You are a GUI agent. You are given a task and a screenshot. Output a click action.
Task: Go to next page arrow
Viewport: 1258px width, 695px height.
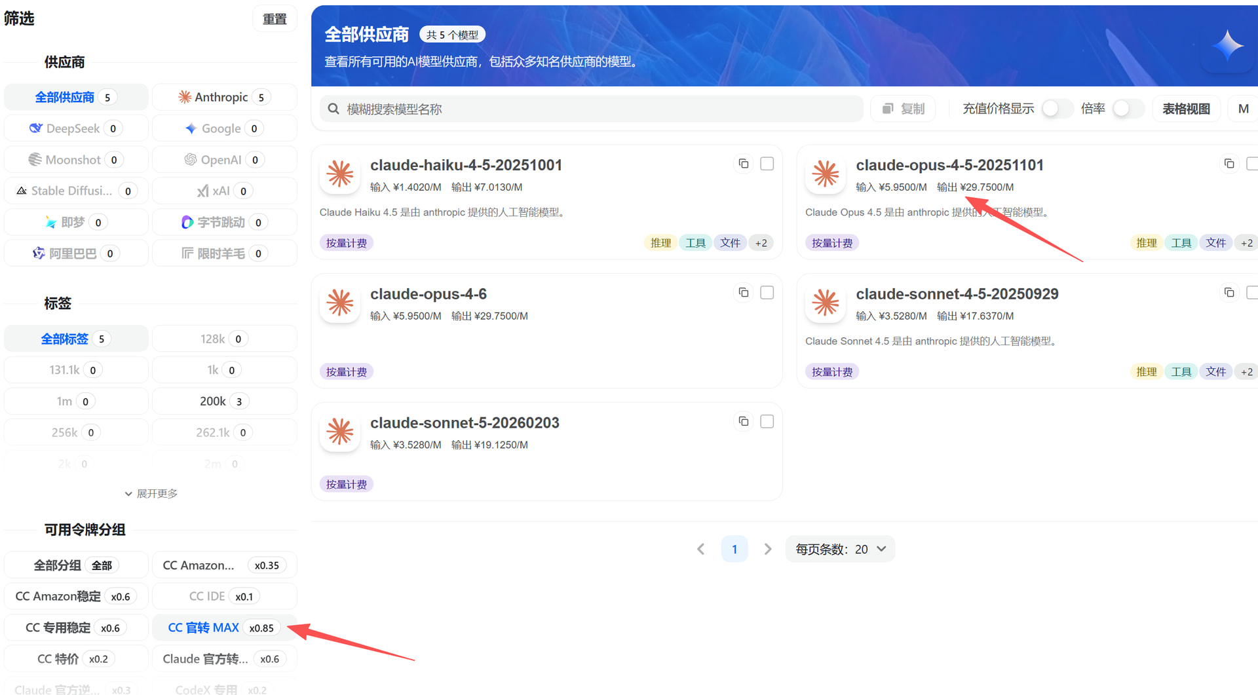click(x=767, y=549)
